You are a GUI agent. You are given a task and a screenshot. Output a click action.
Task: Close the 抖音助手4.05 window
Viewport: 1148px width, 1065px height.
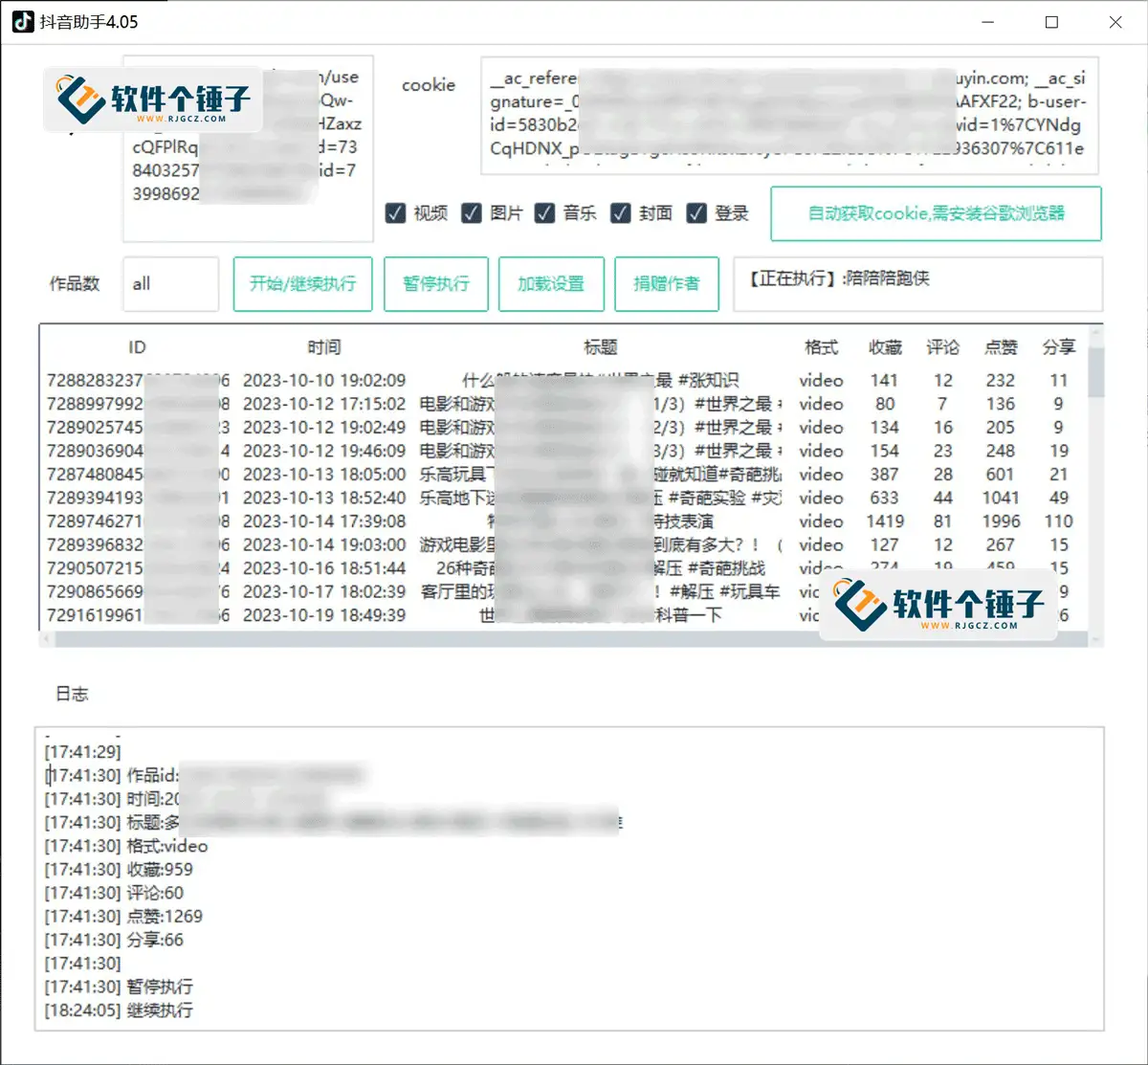1115,22
